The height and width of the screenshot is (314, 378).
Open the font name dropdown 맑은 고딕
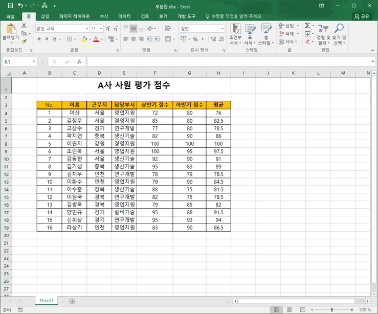click(x=87, y=29)
